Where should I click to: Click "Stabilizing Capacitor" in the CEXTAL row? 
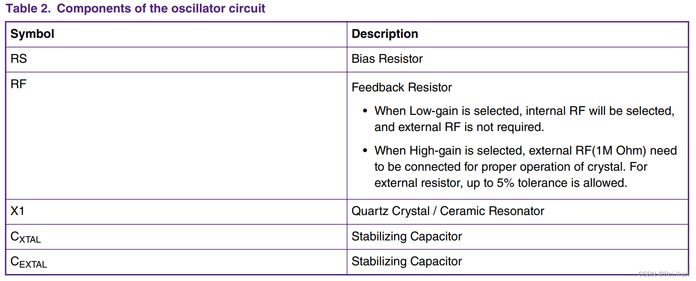[407, 262]
